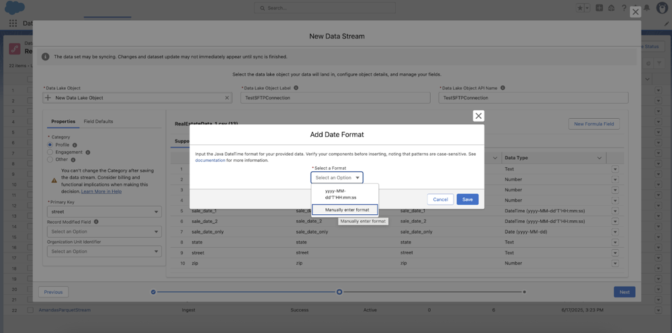
Task: Click the Data Lake Object Label info icon
Action: [296, 88]
